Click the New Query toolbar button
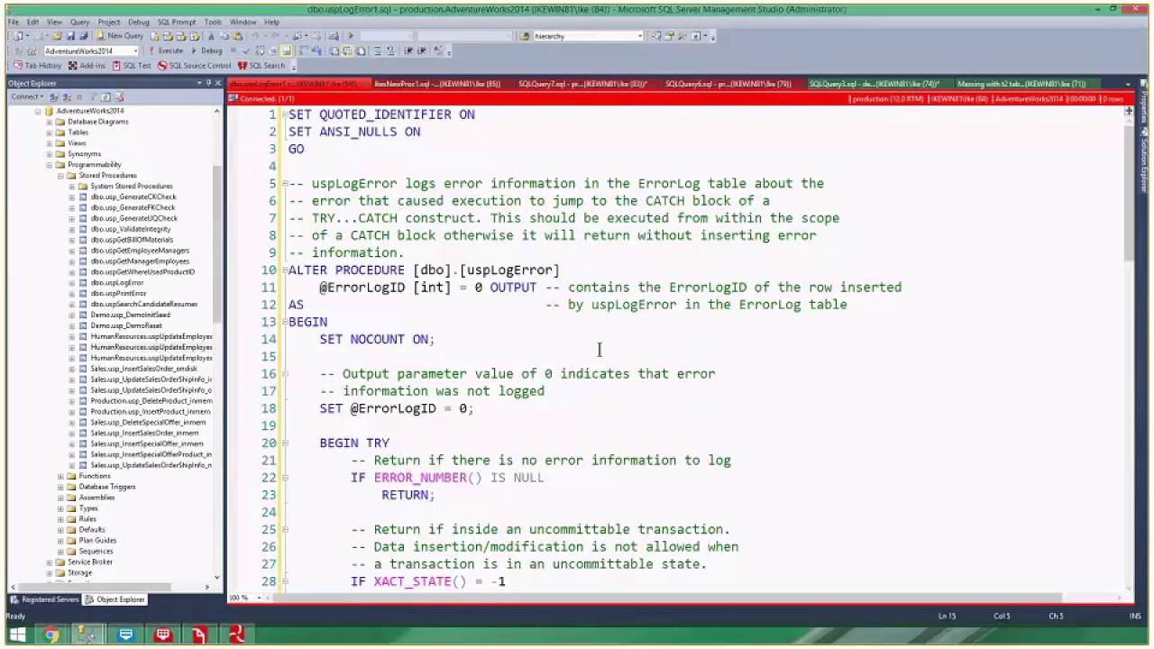1154x649 pixels. 121,36
